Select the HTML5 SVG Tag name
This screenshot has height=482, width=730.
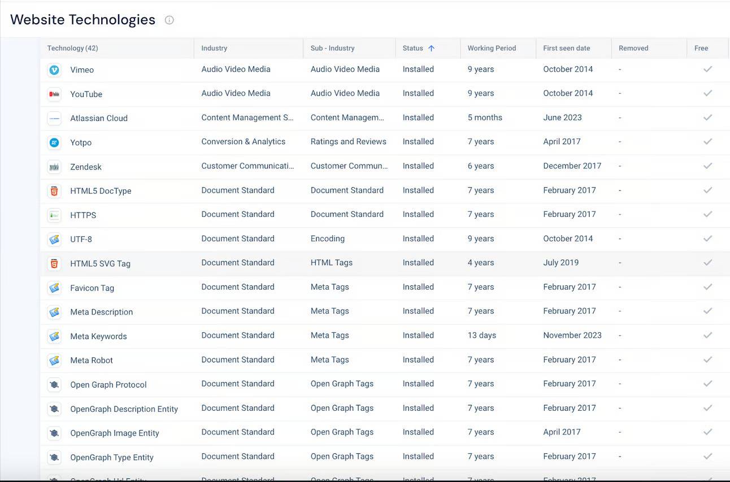tap(100, 263)
